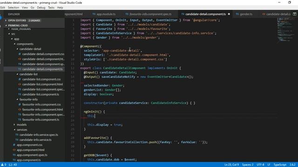Click Ln 23, Col 9 in status bar
Image resolution: width=298 pixels, height=167 pixels.
point(231,165)
